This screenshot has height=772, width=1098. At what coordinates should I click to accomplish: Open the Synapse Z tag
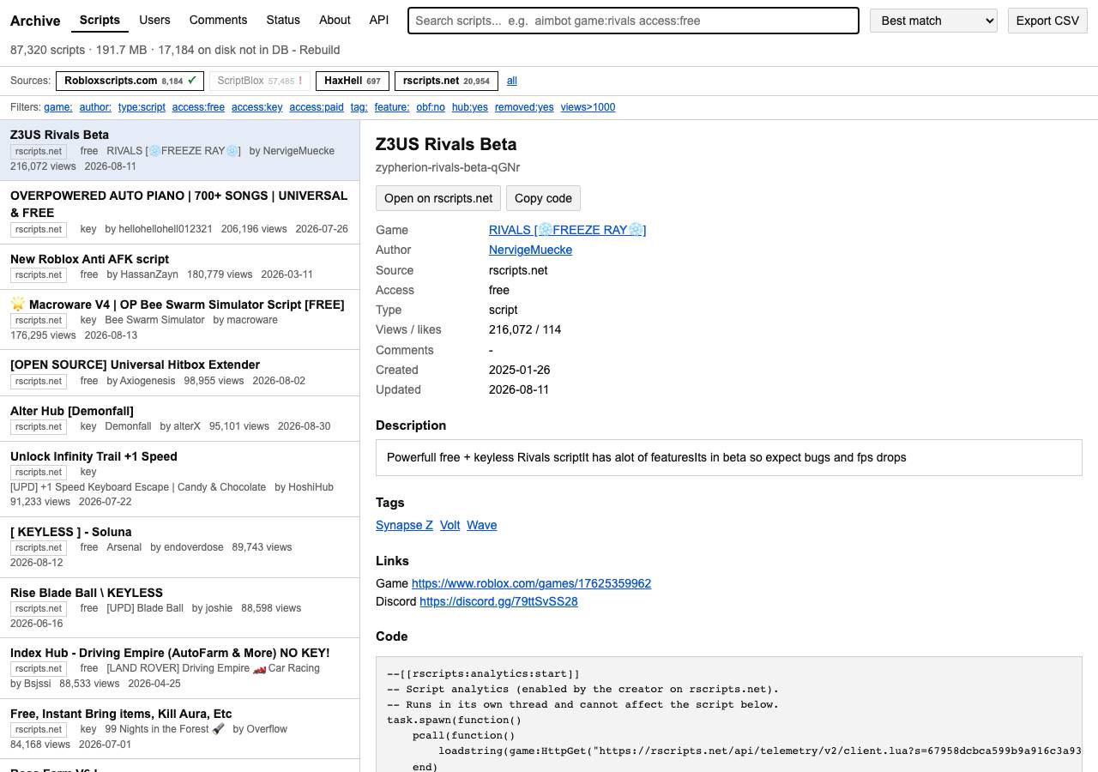click(404, 525)
